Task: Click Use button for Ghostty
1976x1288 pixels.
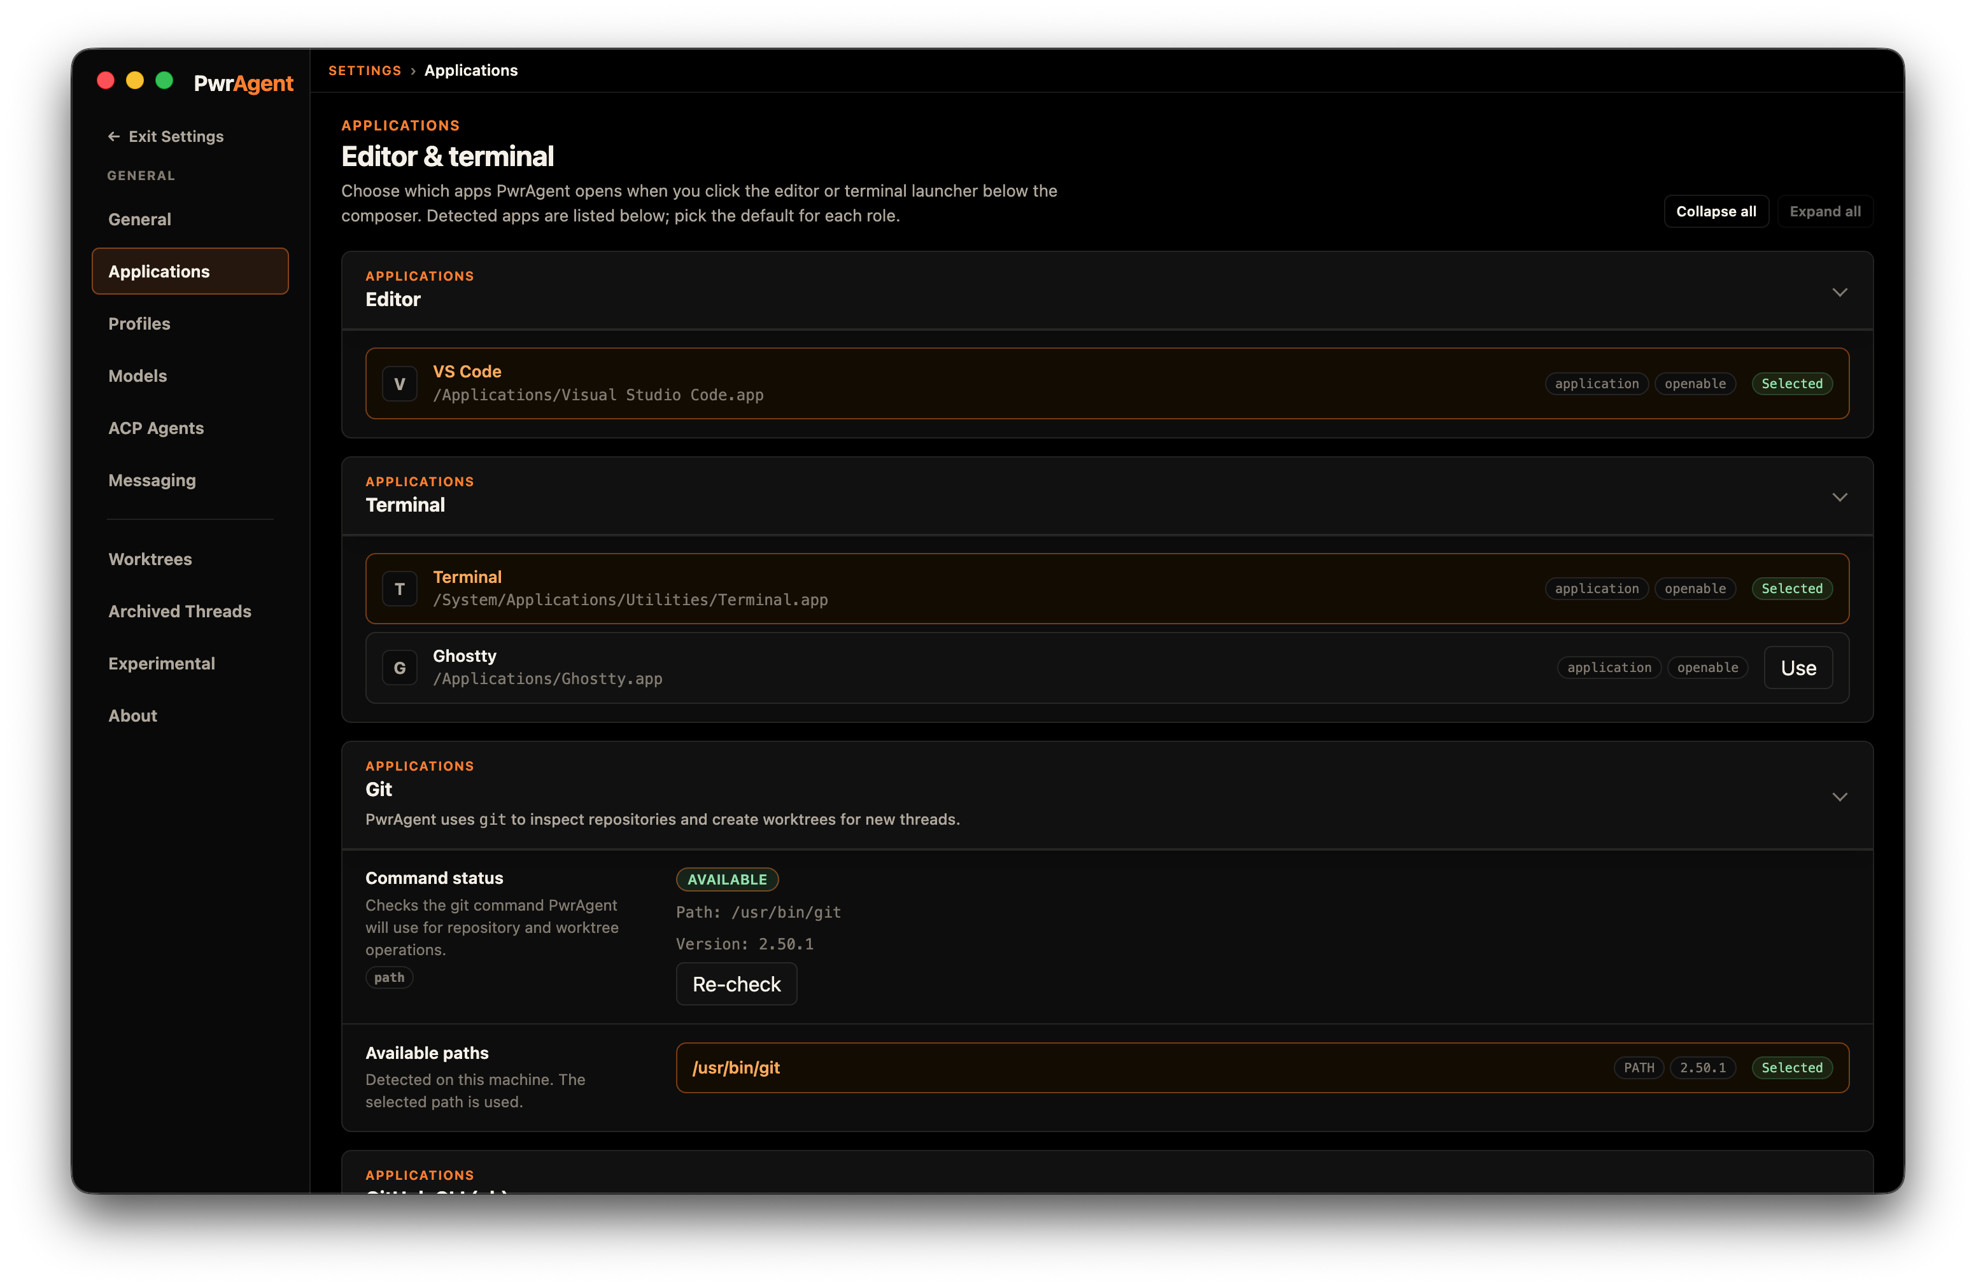Action: (1798, 668)
